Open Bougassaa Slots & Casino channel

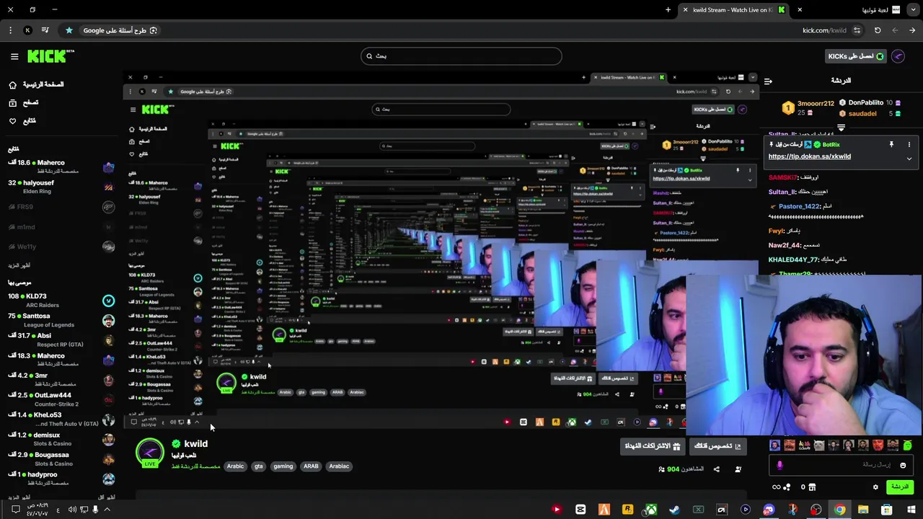(x=61, y=459)
